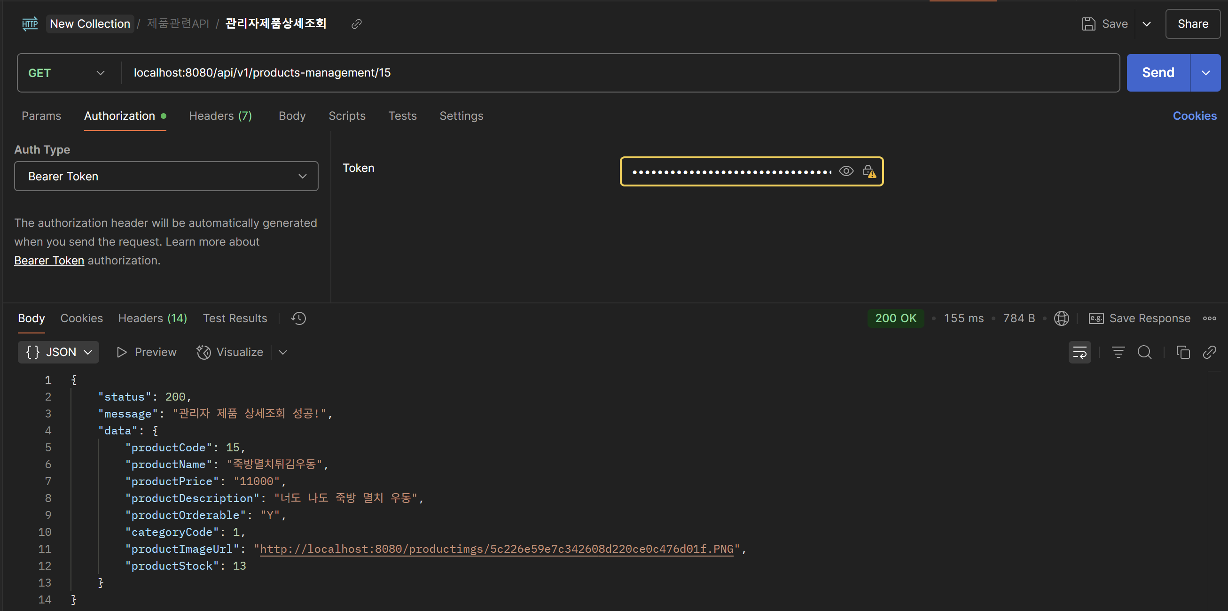Copy the request link icon

point(357,24)
